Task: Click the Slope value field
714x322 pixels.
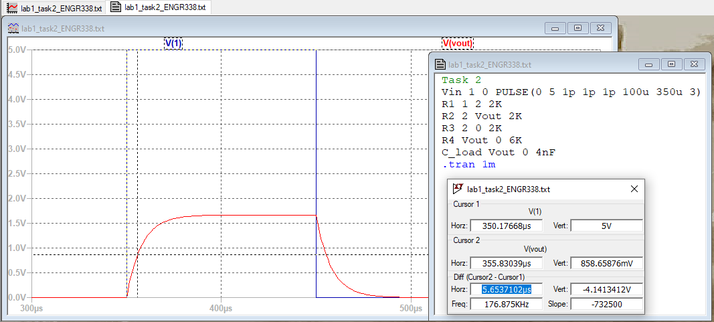Action: pyautogui.click(x=606, y=304)
